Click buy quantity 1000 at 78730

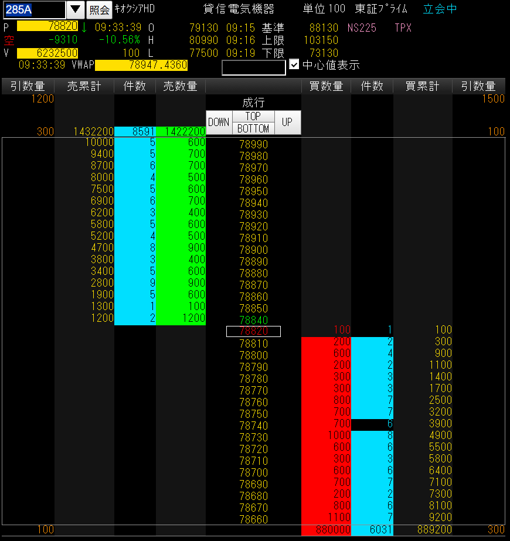(338, 435)
